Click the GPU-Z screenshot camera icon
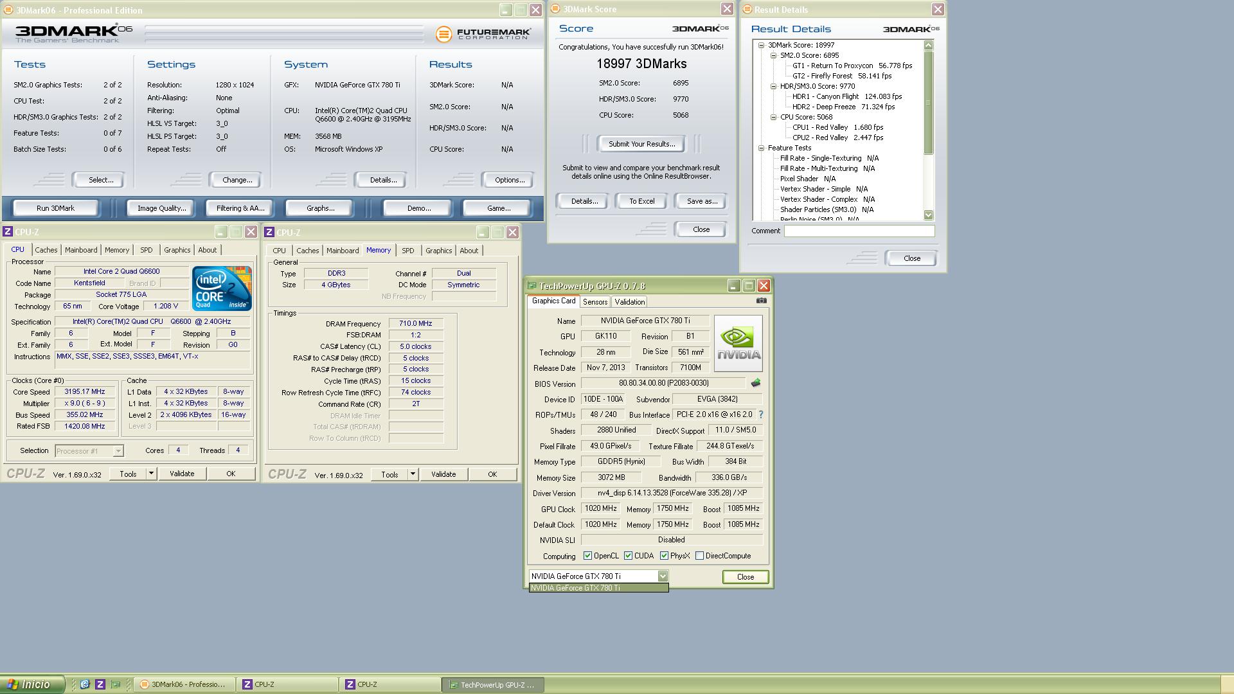The width and height of the screenshot is (1234, 694). pyautogui.click(x=761, y=301)
